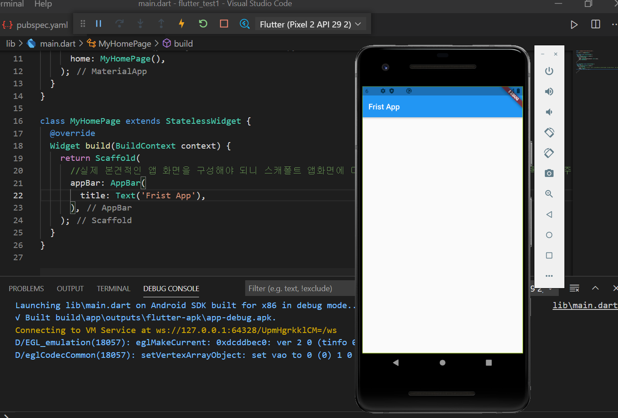Select the lib breadcrumb

[x=10, y=44]
